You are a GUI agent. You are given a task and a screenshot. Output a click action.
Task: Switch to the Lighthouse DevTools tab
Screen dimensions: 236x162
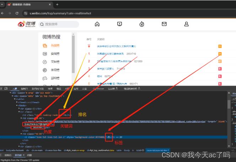(x=98, y=89)
